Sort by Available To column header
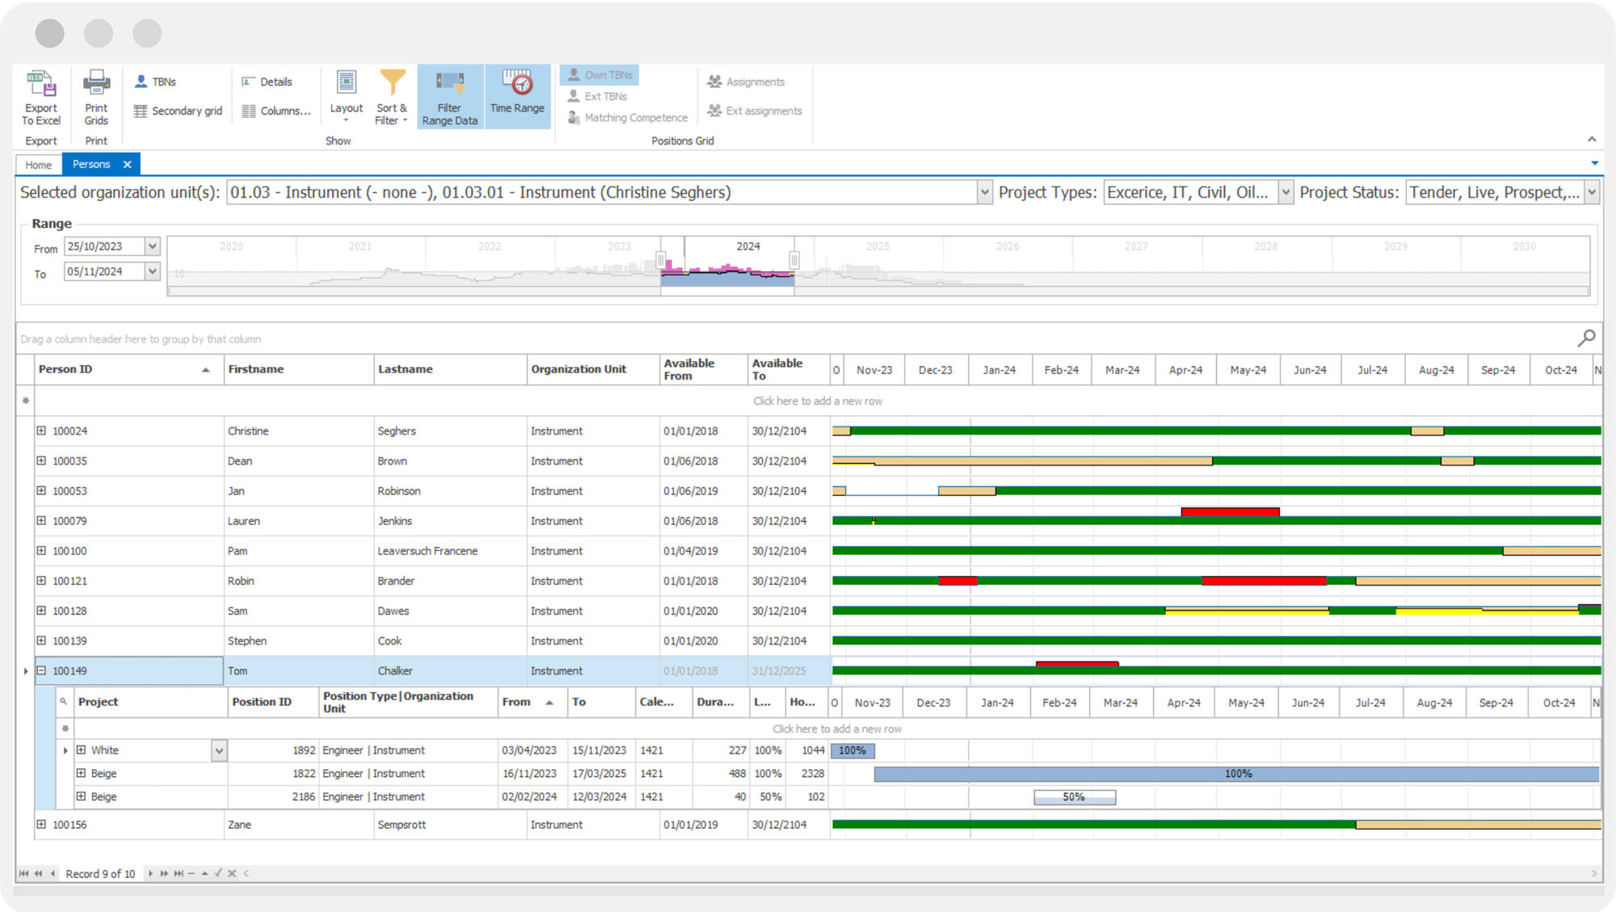The image size is (1616, 912). pos(789,369)
